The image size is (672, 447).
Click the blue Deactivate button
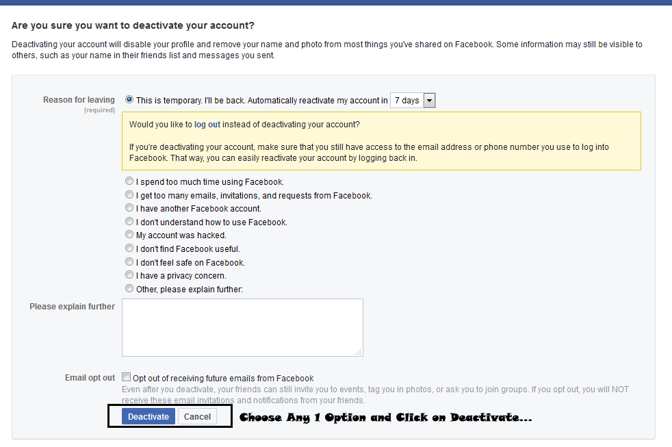point(148,417)
